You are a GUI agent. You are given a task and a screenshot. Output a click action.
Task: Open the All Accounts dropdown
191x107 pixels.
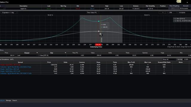tap(185, 8)
